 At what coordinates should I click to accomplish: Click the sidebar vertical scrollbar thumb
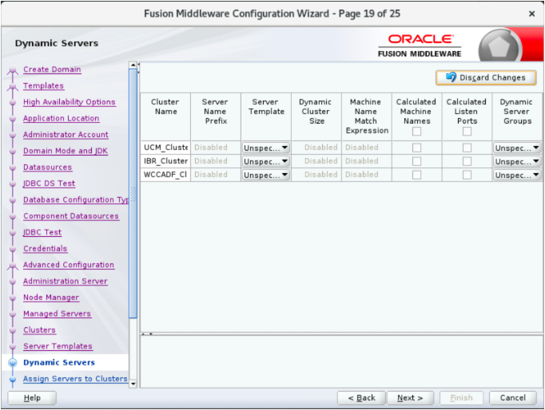[x=133, y=193]
